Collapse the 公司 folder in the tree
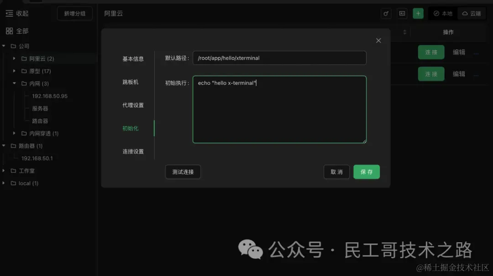493x276 pixels. [4, 46]
